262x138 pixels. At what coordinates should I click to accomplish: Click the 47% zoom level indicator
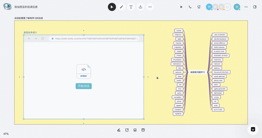[6, 134]
